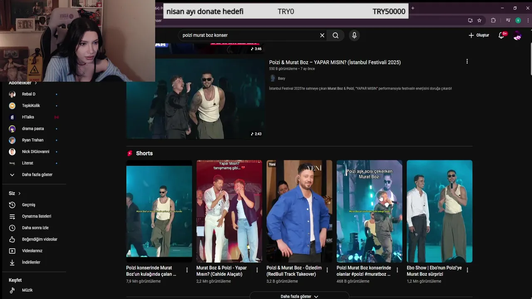Screen dimensions: 532x299
Task: Open the notifications bell
Action: (501, 35)
